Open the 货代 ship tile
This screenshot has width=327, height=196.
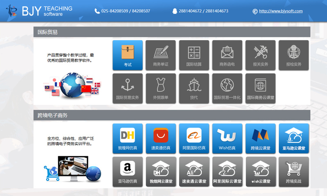pyautogui.click(x=194, y=88)
